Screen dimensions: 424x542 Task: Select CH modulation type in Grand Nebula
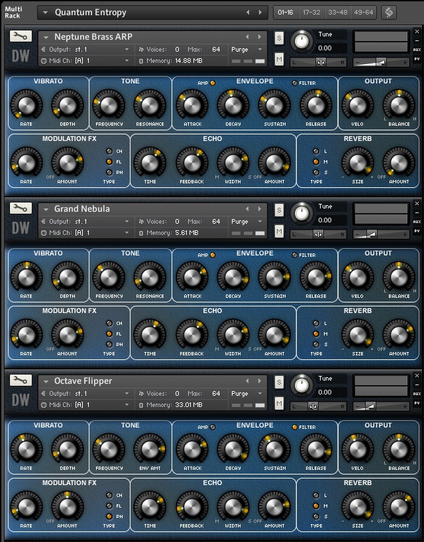coord(111,323)
